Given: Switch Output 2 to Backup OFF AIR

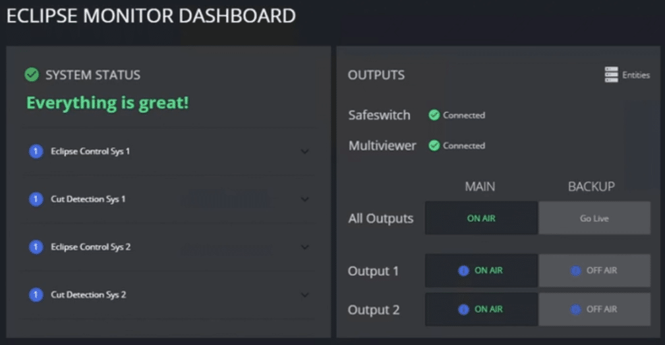Looking at the screenshot, I should (x=594, y=309).
